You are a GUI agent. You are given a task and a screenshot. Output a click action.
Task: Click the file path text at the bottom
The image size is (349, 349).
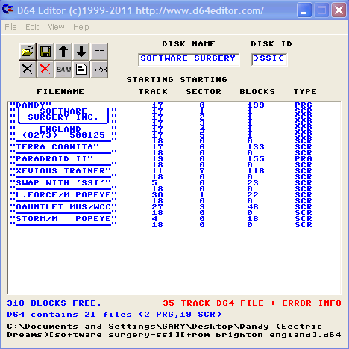tap(174, 330)
